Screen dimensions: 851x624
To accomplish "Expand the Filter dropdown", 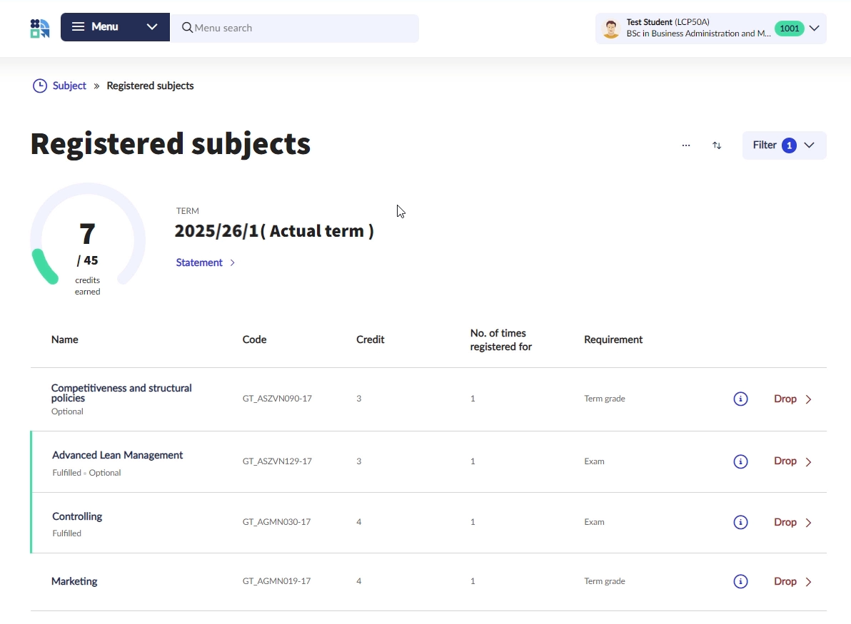I will [x=784, y=145].
